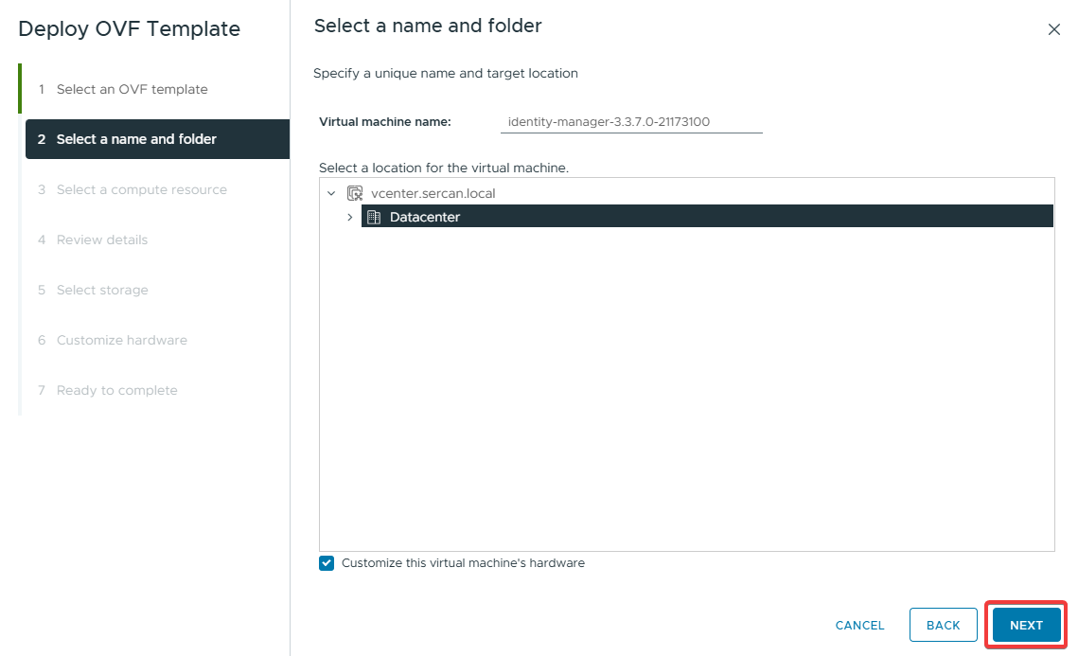
Task: Click the Datacenter building icon
Action: (374, 217)
